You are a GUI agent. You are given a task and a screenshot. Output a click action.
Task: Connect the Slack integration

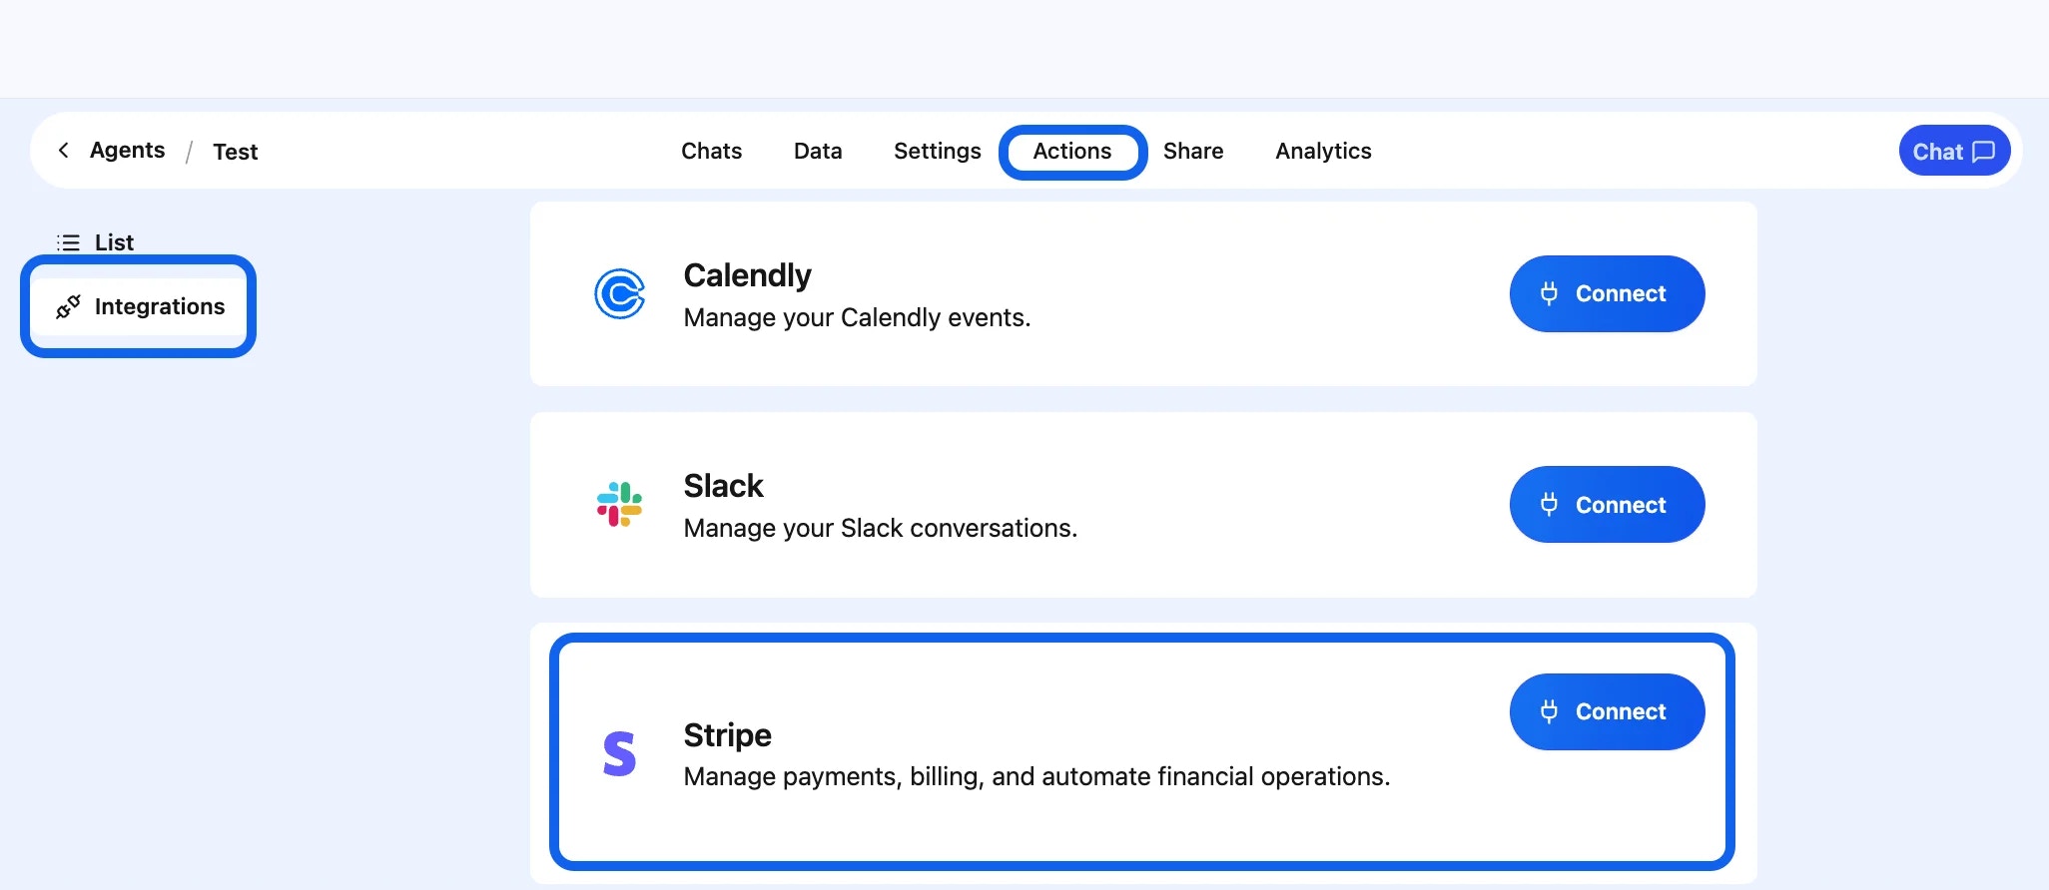click(1607, 504)
